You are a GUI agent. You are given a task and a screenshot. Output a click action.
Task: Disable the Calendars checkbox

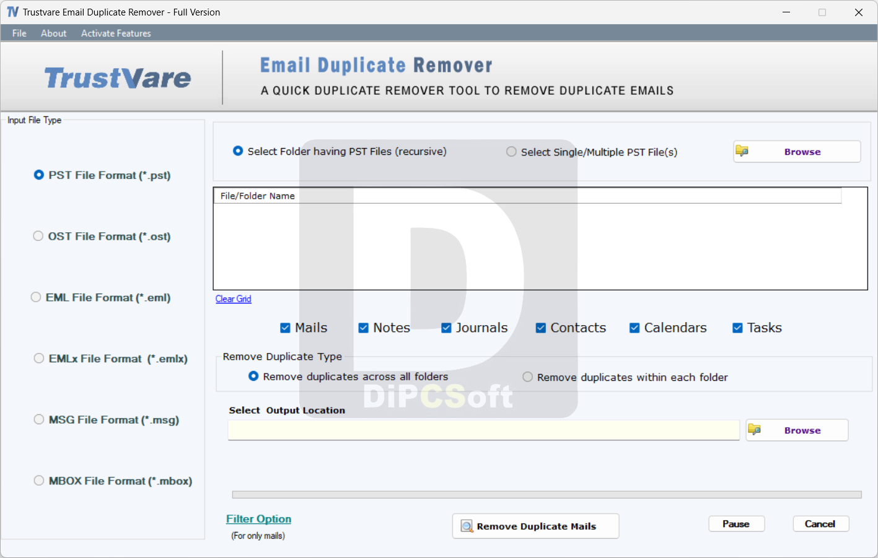point(634,328)
